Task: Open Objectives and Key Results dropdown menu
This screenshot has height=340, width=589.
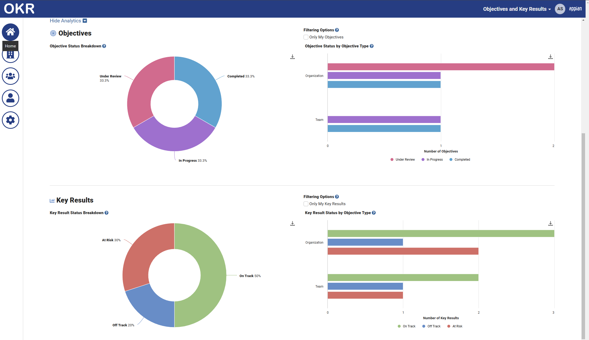Action: [x=517, y=9]
